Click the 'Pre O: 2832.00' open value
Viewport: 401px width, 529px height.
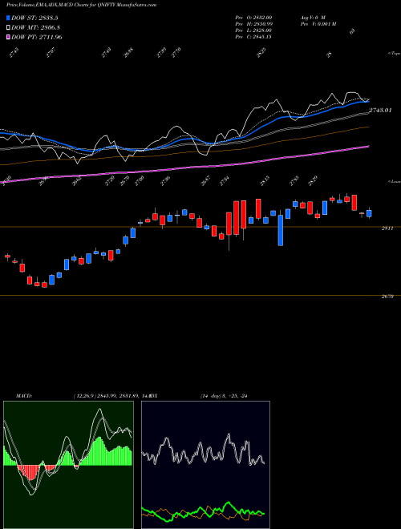(x=253, y=18)
